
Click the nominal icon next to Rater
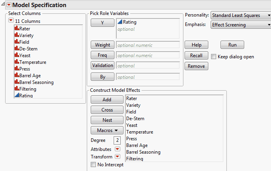(x=17, y=29)
